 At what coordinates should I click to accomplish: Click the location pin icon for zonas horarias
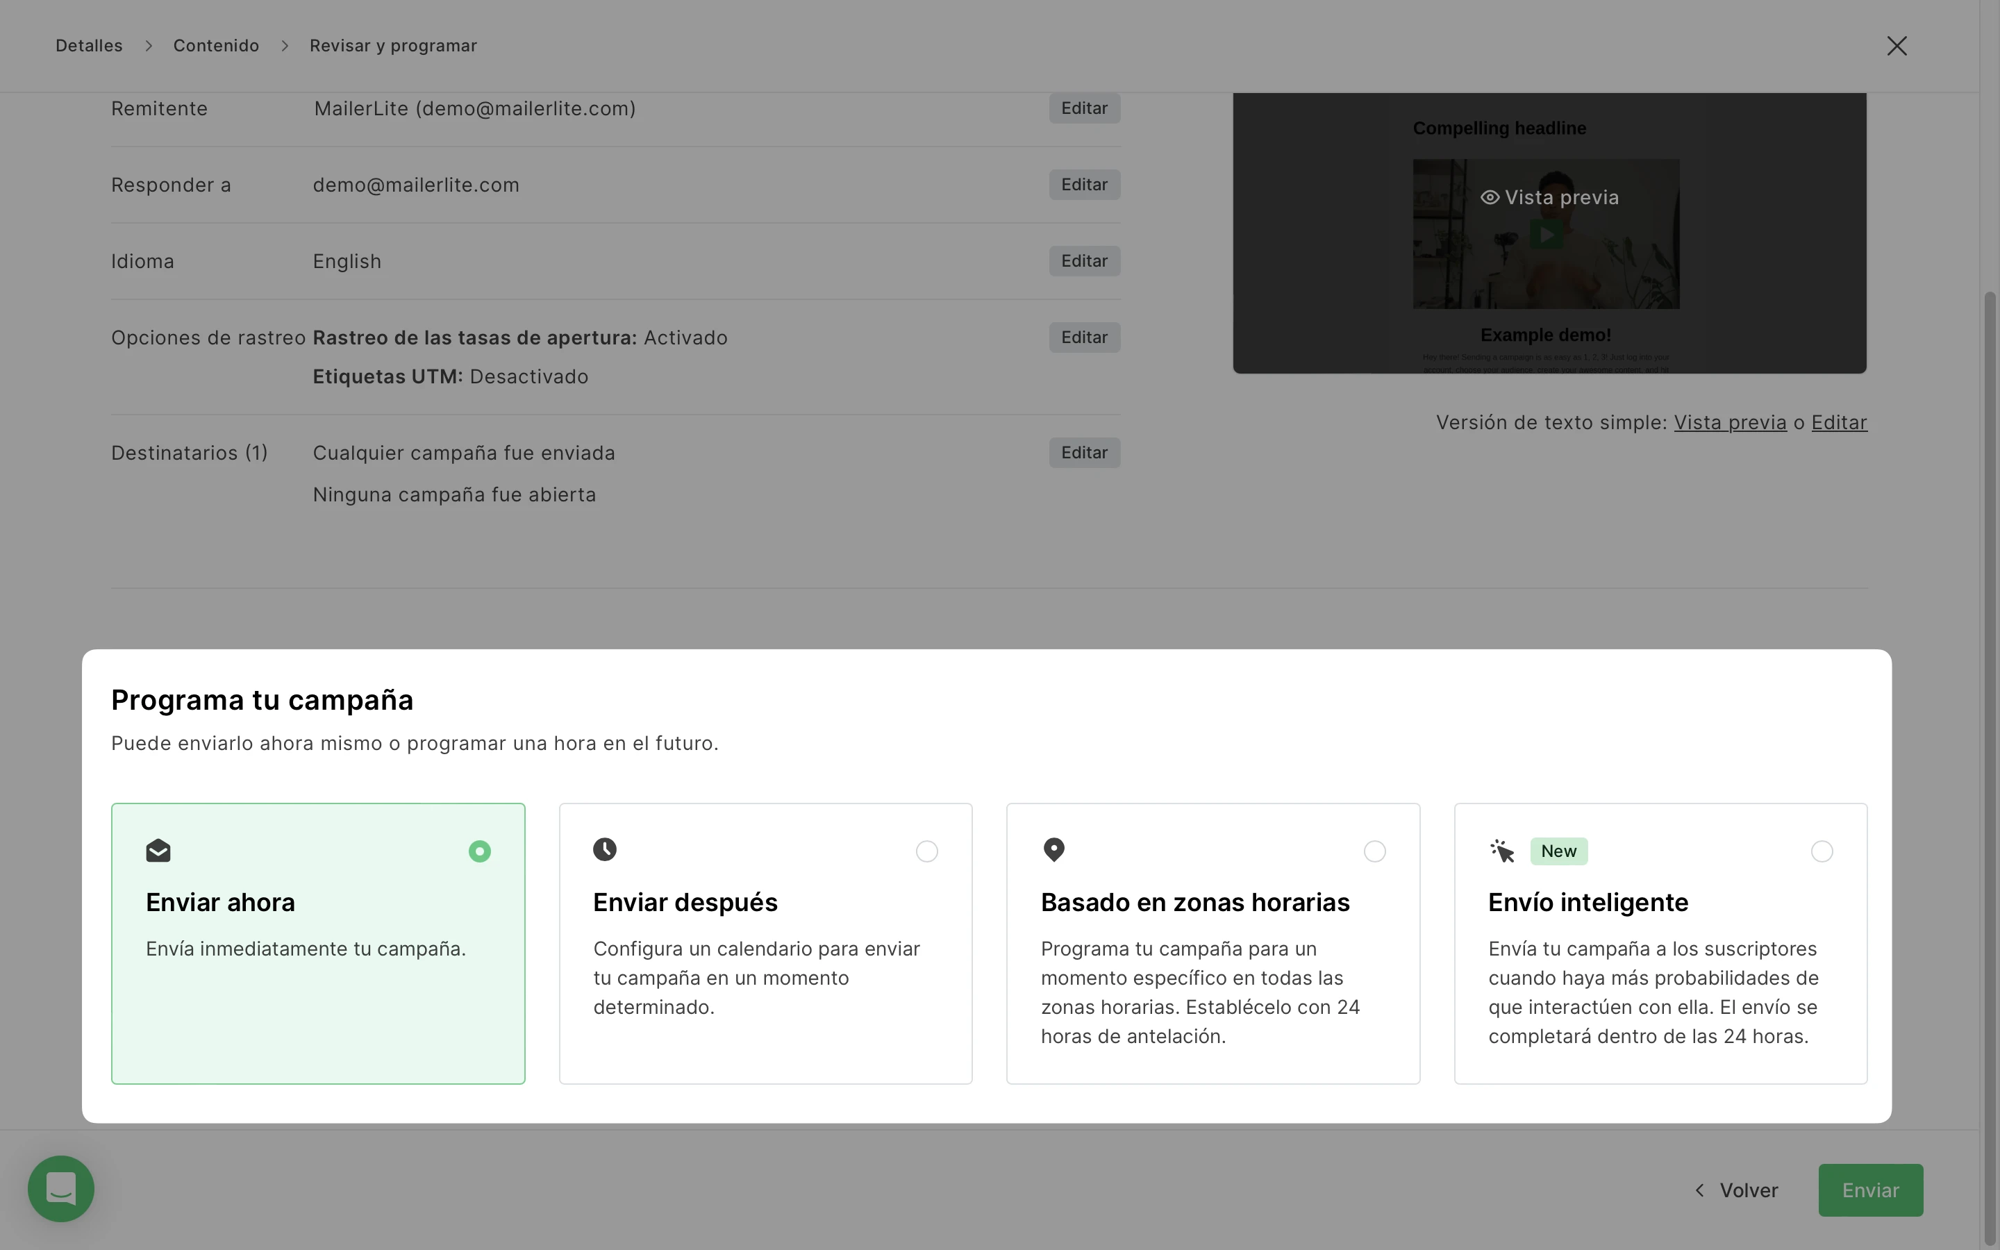[x=1053, y=850]
